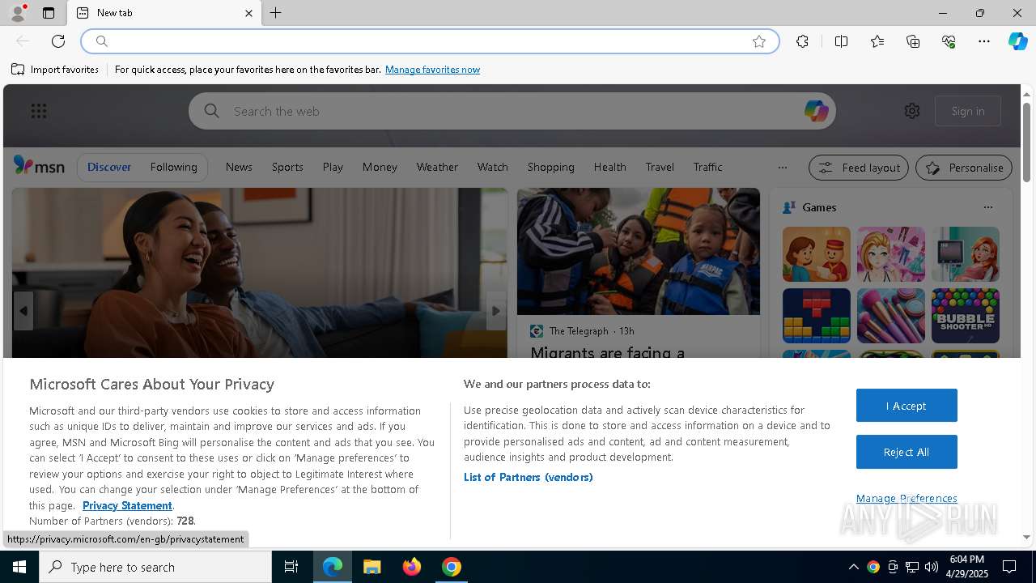The width and height of the screenshot is (1036, 583).
Task: Click the Personalise button
Action: point(964,168)
